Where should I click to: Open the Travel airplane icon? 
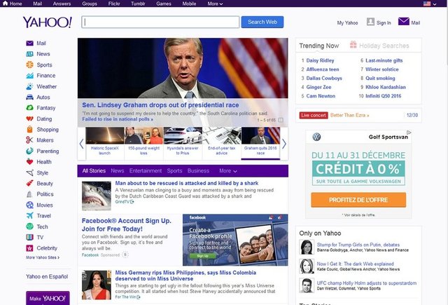coord(29,216)
